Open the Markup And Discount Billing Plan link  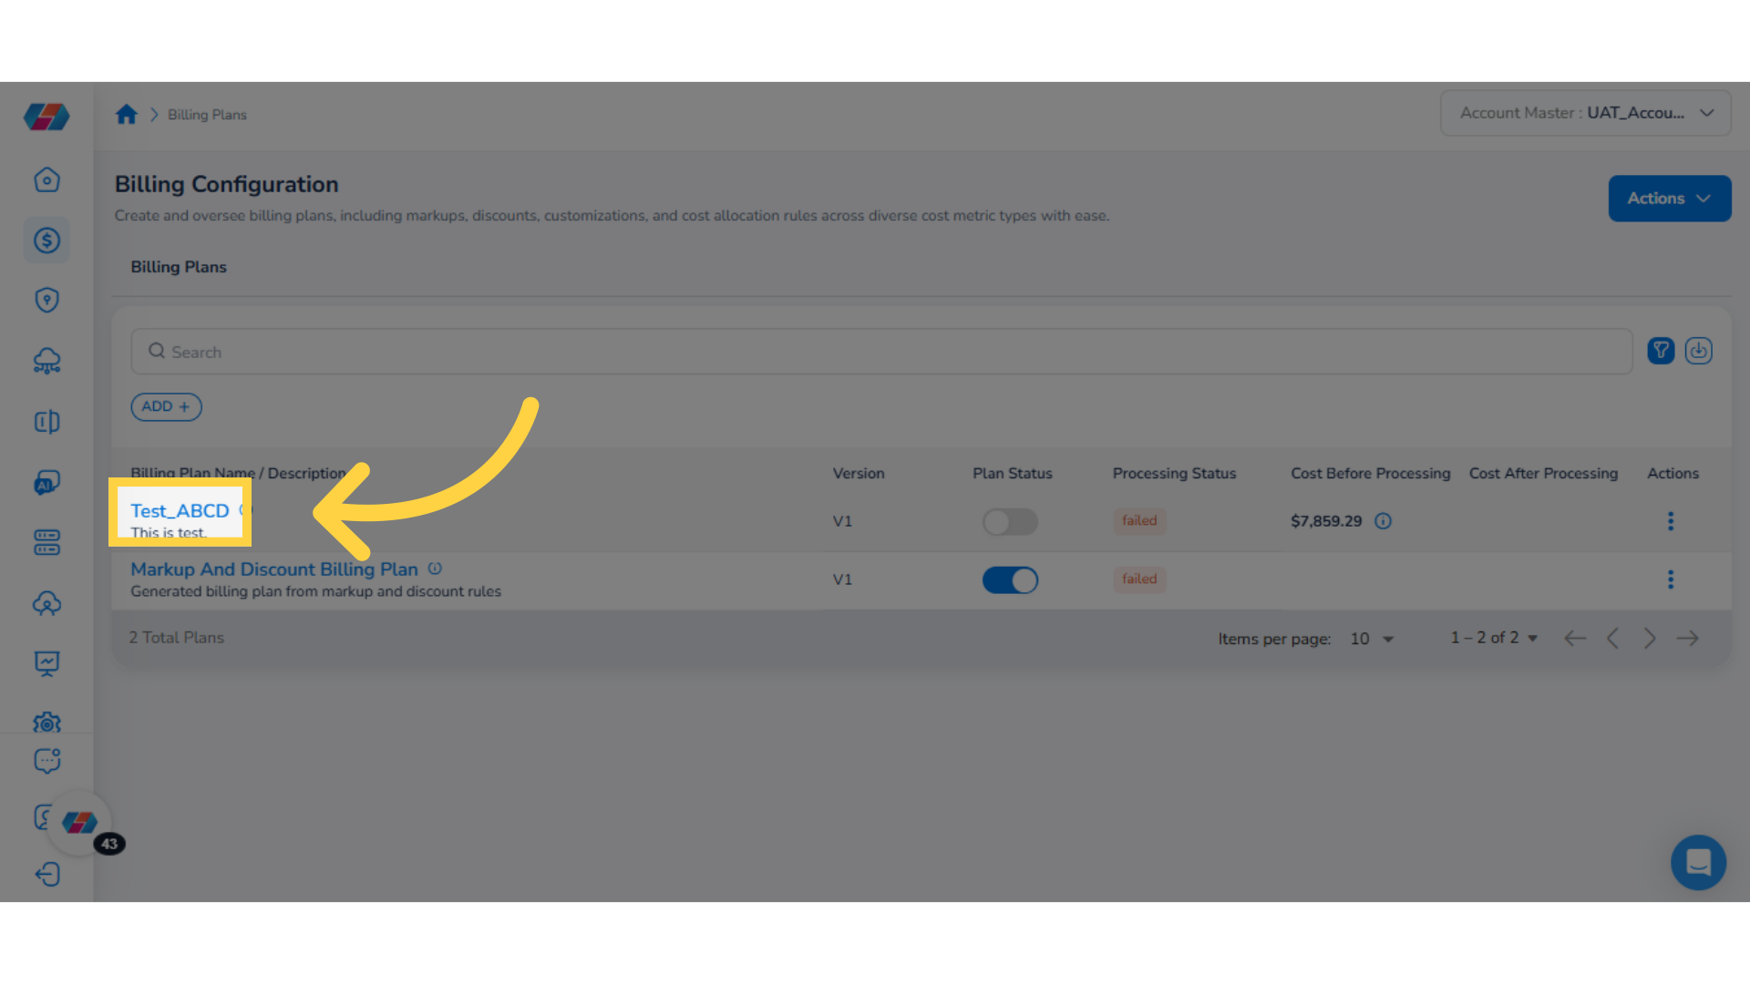pyautogui.click(x=274, y=569)
